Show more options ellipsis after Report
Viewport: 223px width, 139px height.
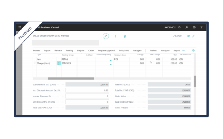[183, 50]
